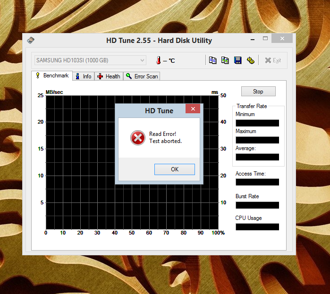Viewport: 330px width, 294px height.
Task: Click the Exit button in toolbar
Action: click(273, 60)
